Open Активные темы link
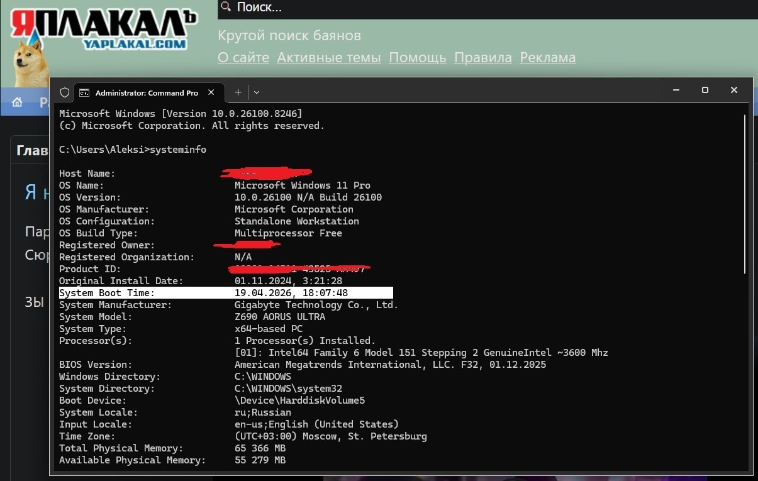This screenshot has height=481, width=758. (329, 58)
